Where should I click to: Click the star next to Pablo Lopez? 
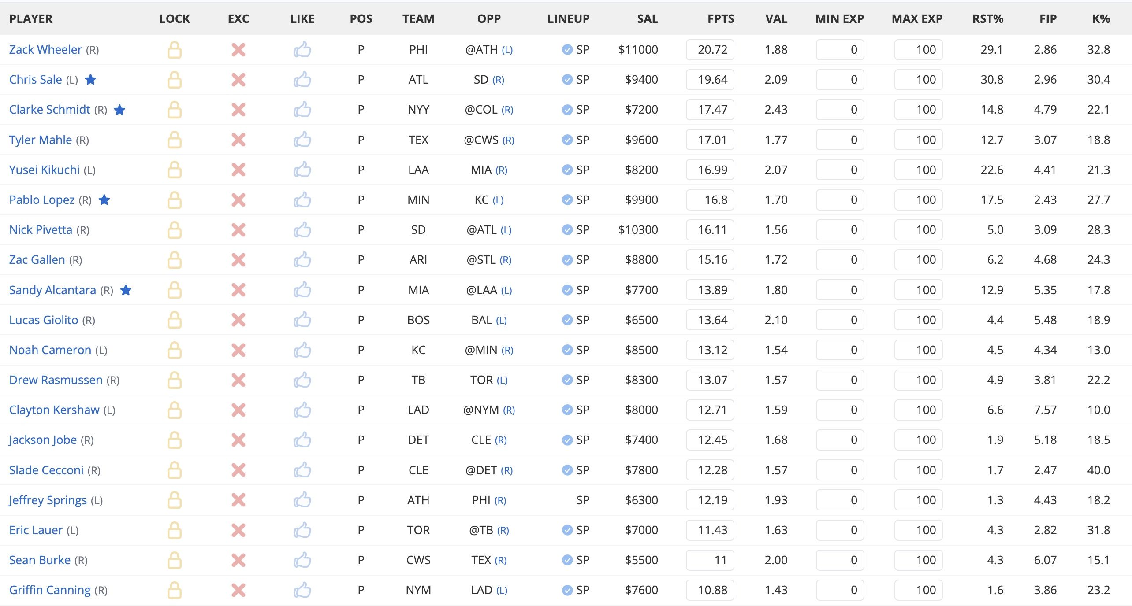104,200
